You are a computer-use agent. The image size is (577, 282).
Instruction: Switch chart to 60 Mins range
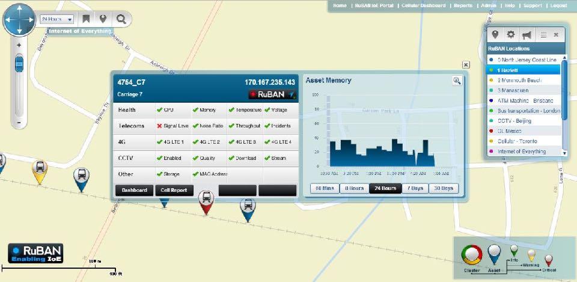pos(324,188)
